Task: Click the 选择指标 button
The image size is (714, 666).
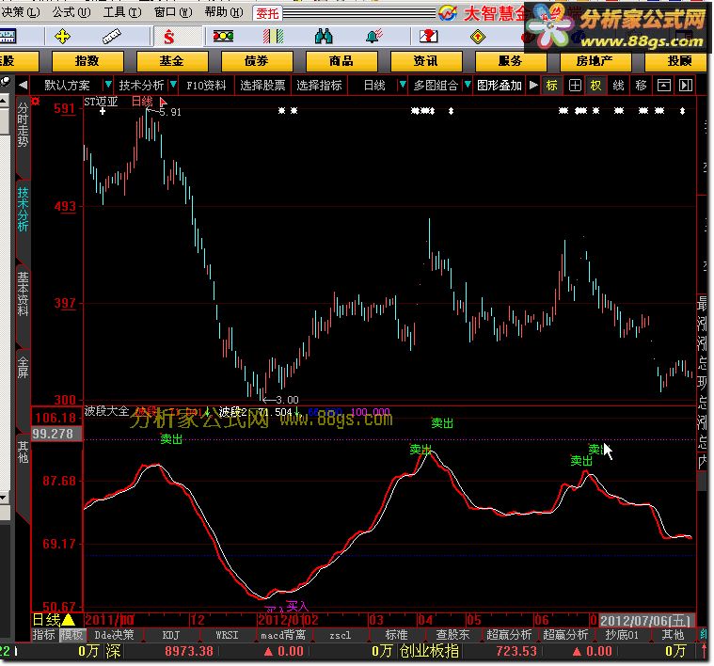Action: (x=319, y=85)
